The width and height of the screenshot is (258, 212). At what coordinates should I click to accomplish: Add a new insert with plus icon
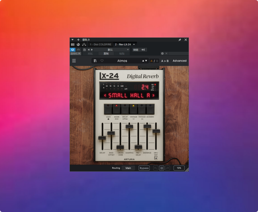tap(78, 40)
